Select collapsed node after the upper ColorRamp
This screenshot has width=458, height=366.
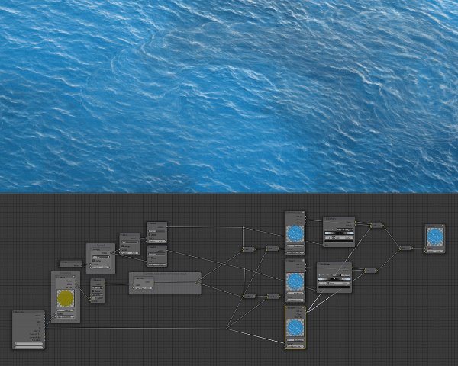[377, 226]
